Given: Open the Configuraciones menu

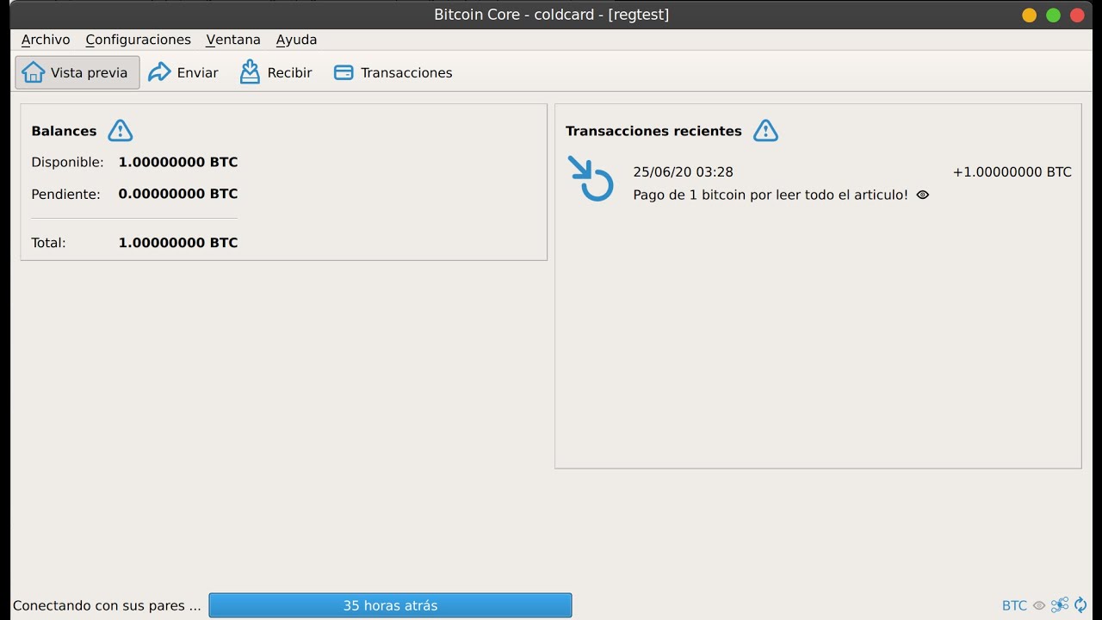Looking at the screenshot, I should 138,40.
